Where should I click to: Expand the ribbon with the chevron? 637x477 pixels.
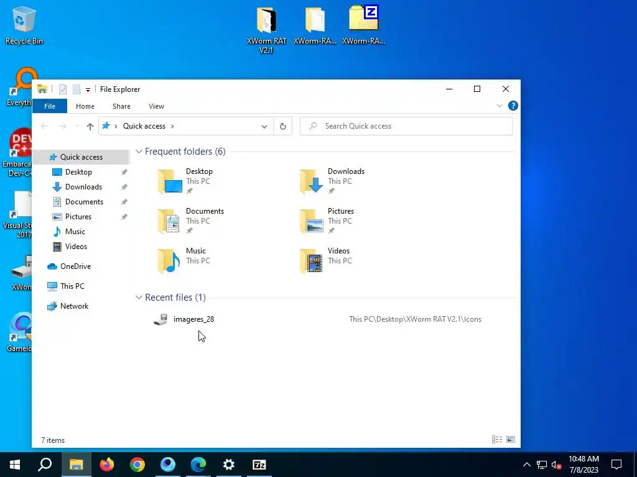click(500, 106)
